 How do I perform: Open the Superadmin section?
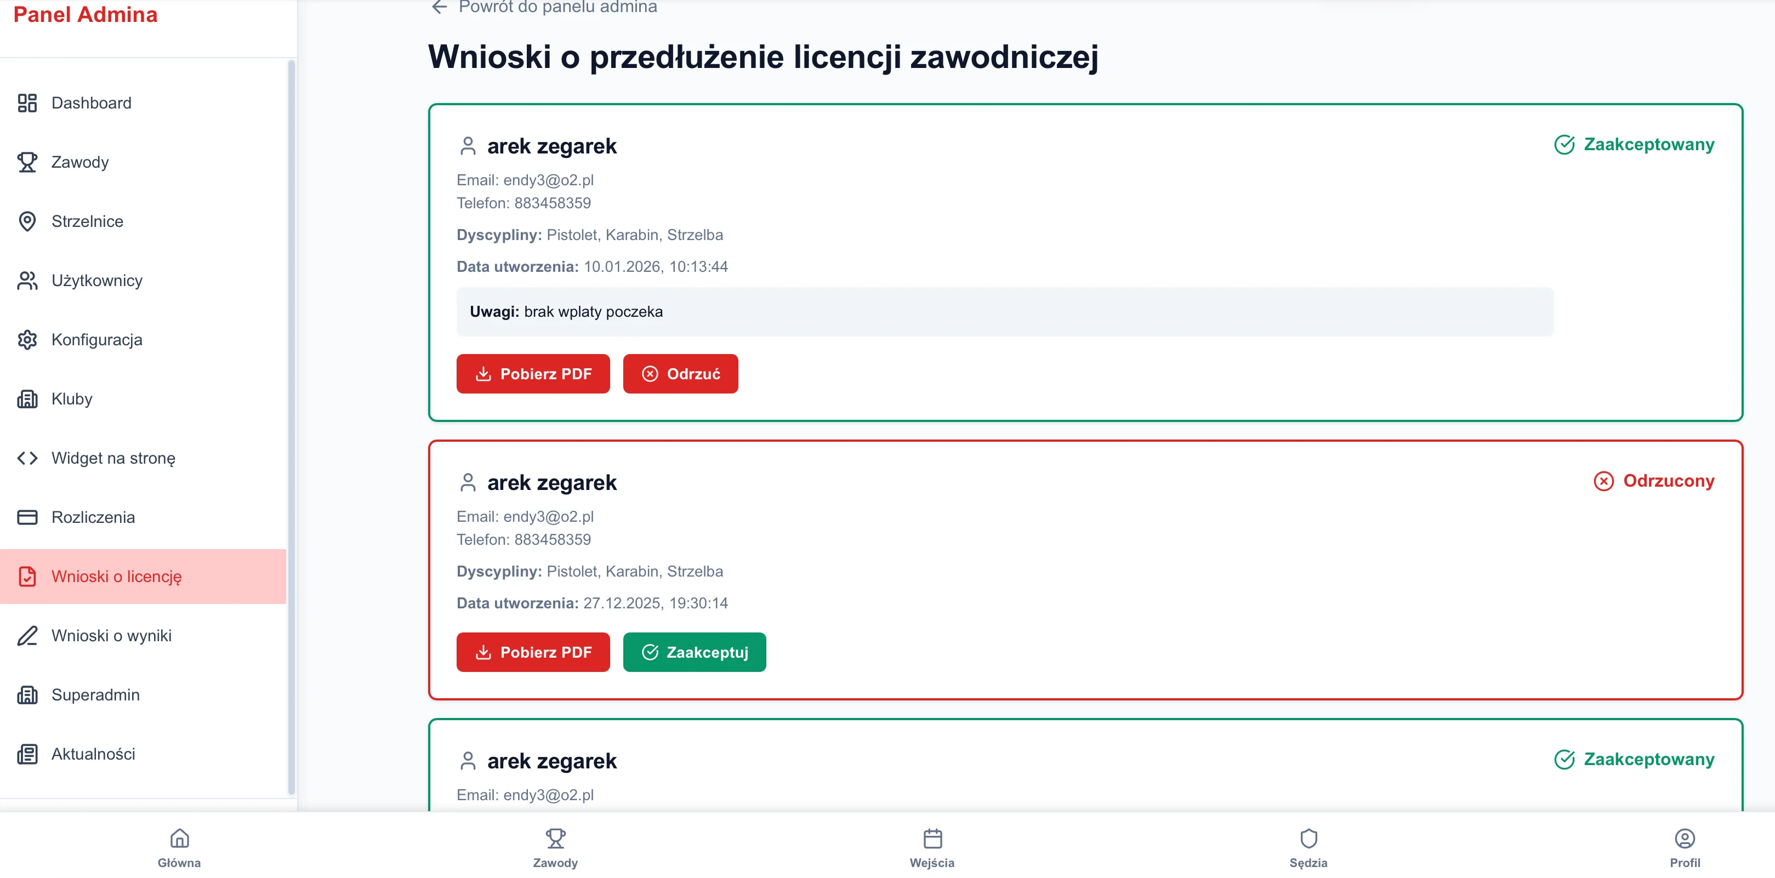click(95, 695)
